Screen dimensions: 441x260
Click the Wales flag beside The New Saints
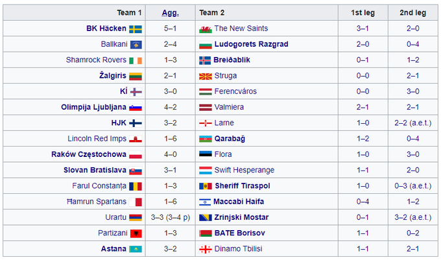204,29
